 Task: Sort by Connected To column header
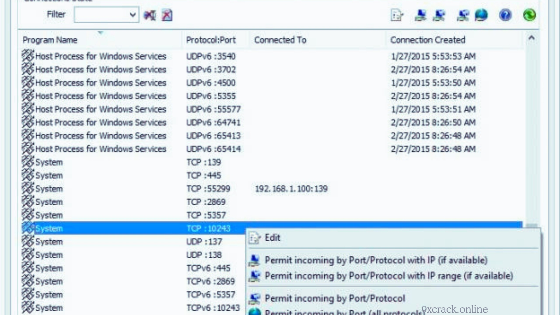coord(318,40)
